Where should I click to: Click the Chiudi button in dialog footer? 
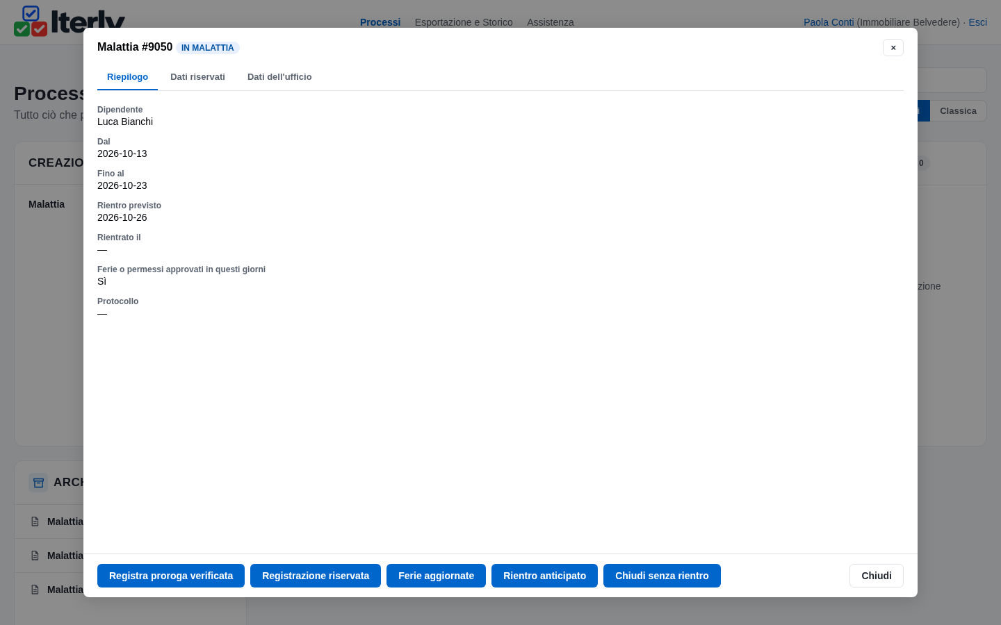(877, 576)
